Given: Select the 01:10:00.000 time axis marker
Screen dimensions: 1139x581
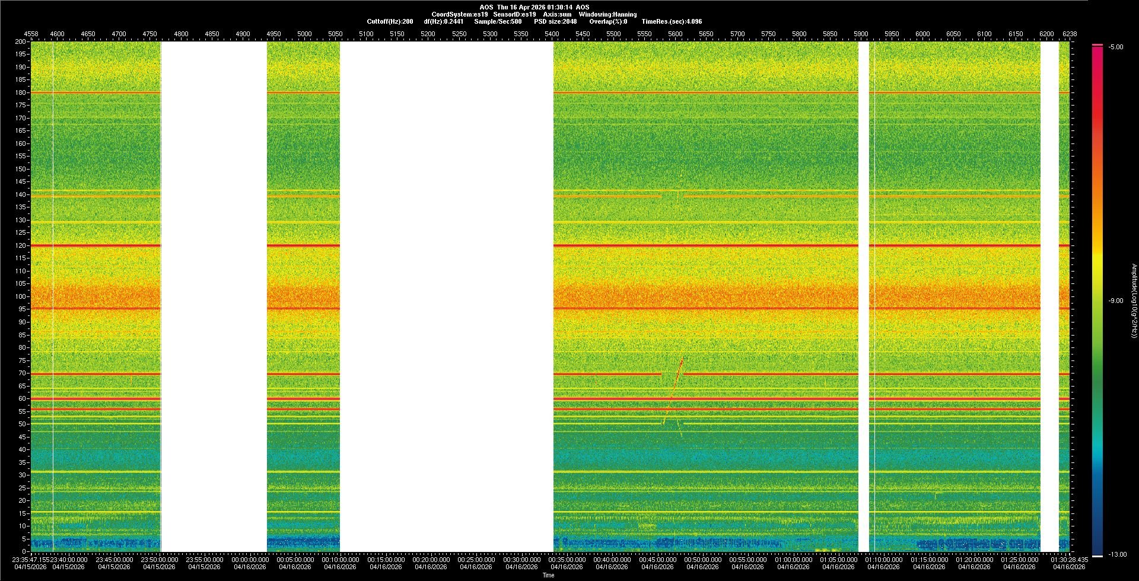Looking at the screenshot, I should [883, 560].
